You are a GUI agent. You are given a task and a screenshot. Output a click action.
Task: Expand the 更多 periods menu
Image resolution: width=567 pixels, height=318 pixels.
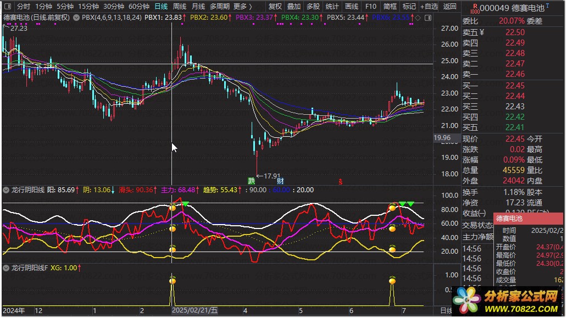point(242,7)
